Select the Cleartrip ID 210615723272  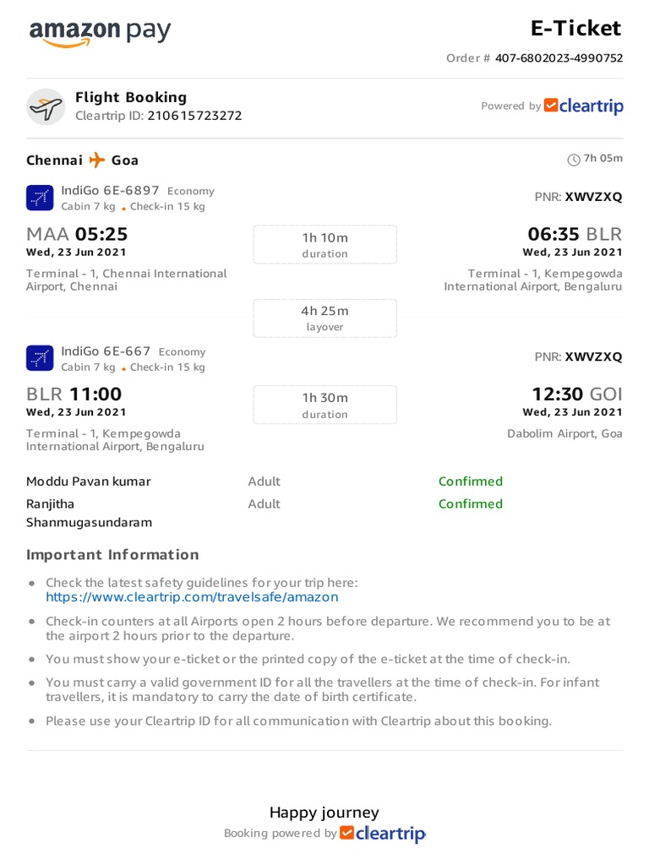tap(194, 116)
